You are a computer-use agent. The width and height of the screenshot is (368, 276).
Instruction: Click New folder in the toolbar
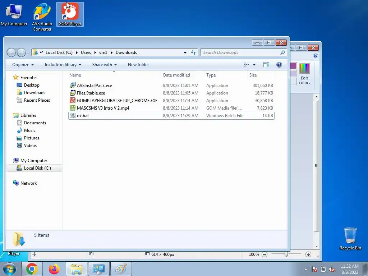[138, 65]
